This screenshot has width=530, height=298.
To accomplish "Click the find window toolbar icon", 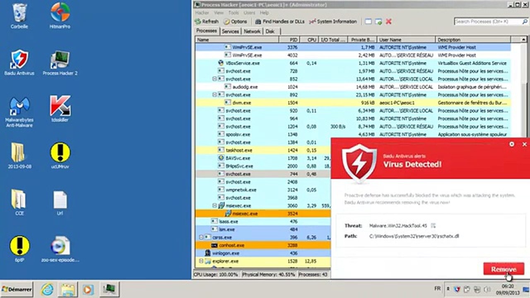I will (x=368, y=22).
